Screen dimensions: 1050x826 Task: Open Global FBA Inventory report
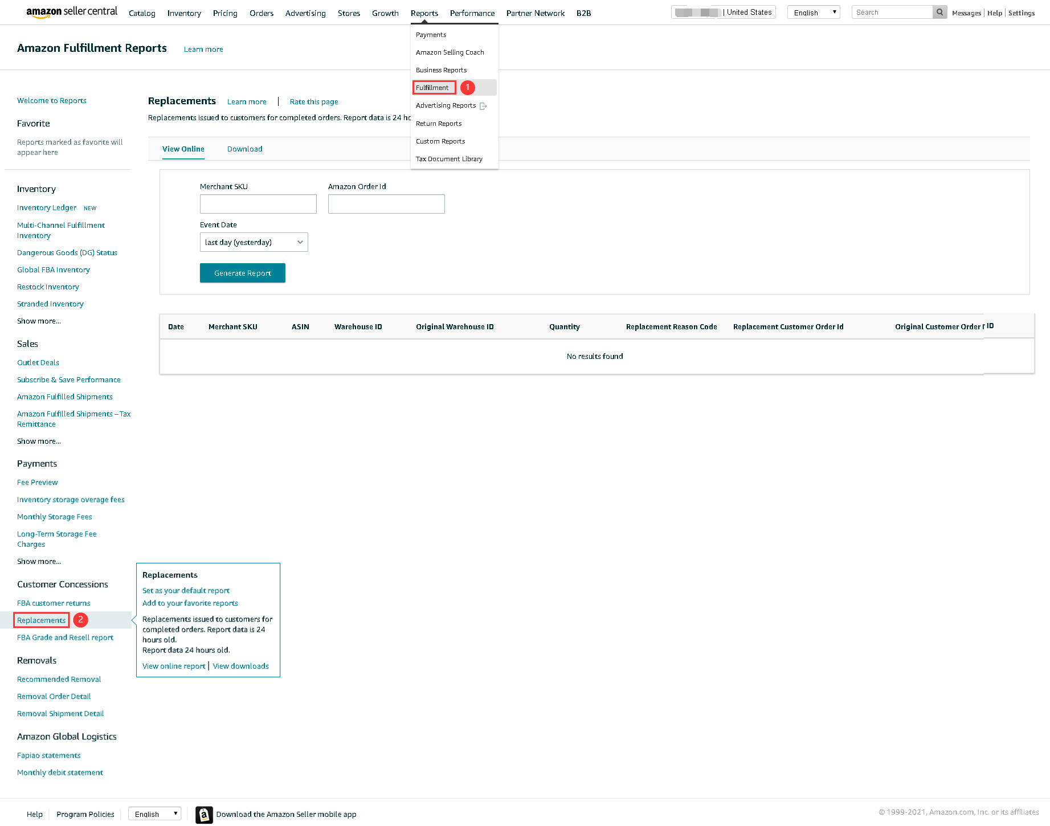point(54,270)
